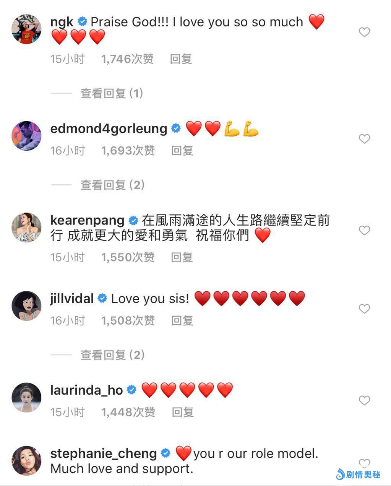Tap verified badge next to ngk
This screenshot has width=391, height=486.
coord(82,22)
